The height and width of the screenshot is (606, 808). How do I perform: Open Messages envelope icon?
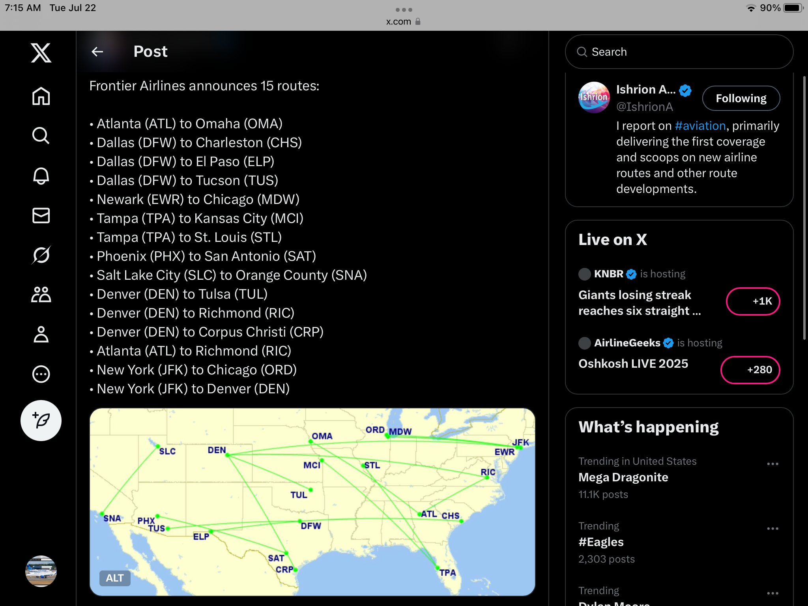[41, 215]
